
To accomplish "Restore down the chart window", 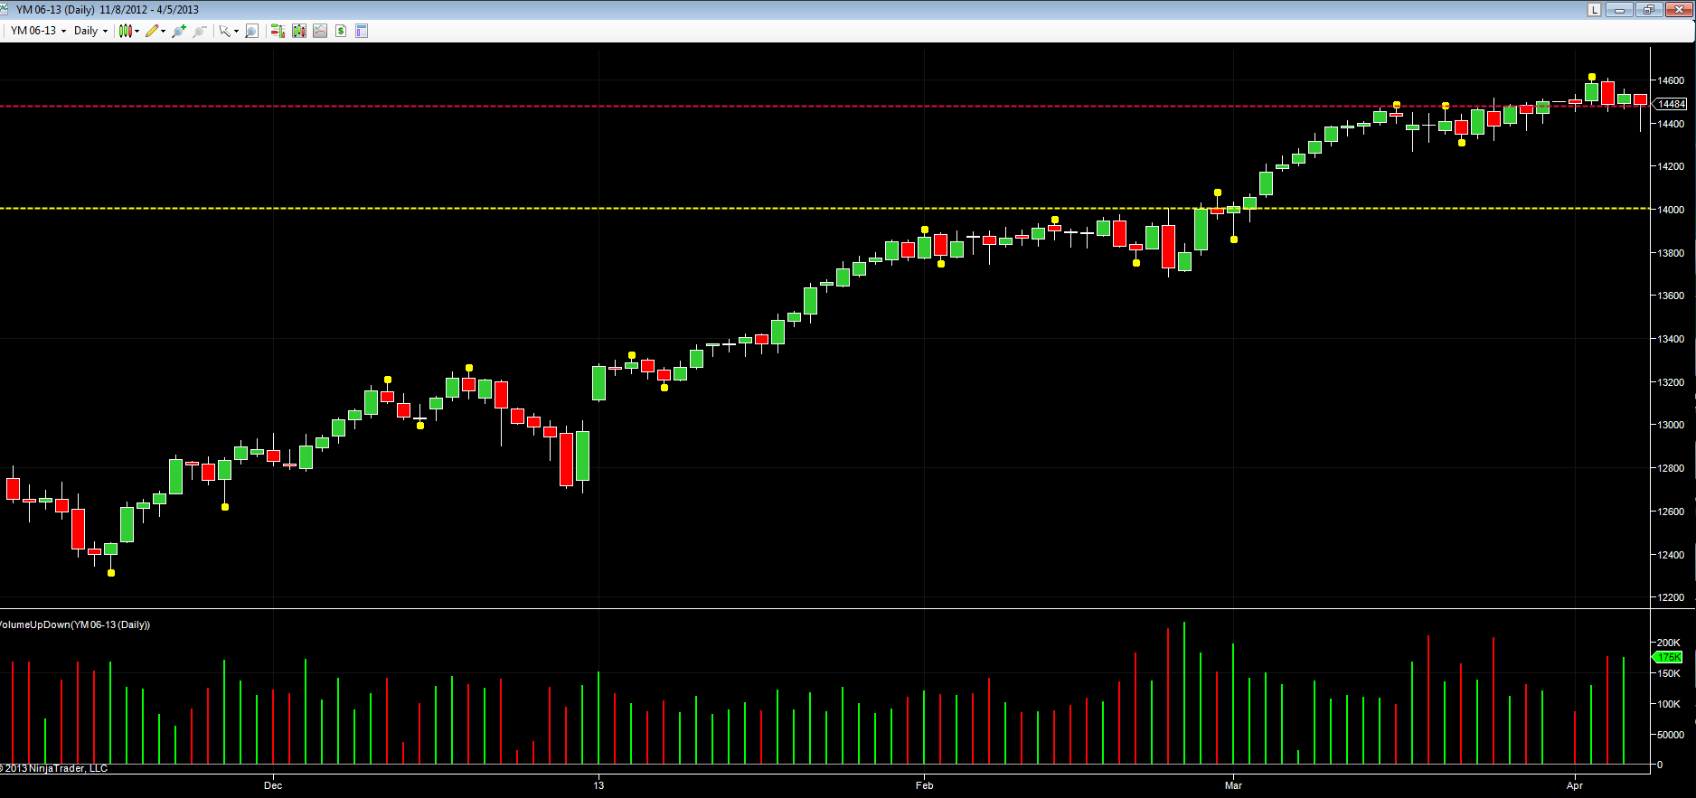I will (1649, 9).
